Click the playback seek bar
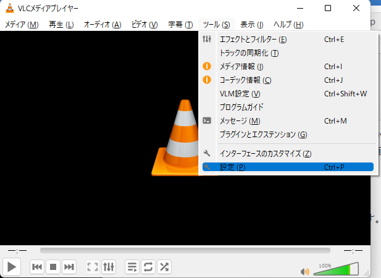381x278 pixels. click(x=185, y=250)
